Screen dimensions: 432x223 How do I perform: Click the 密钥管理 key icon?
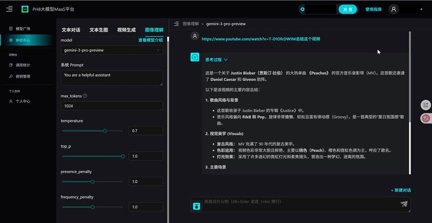(11, 77)
